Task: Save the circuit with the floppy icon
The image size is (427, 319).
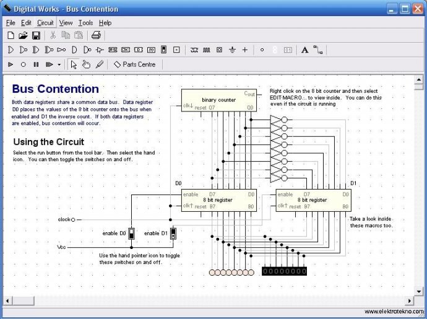Action: pos(37,35)
